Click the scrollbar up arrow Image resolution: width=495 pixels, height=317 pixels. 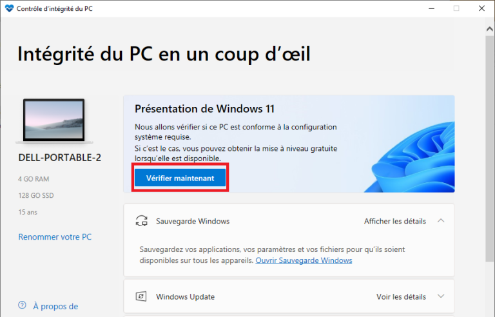tap(490, 29)
